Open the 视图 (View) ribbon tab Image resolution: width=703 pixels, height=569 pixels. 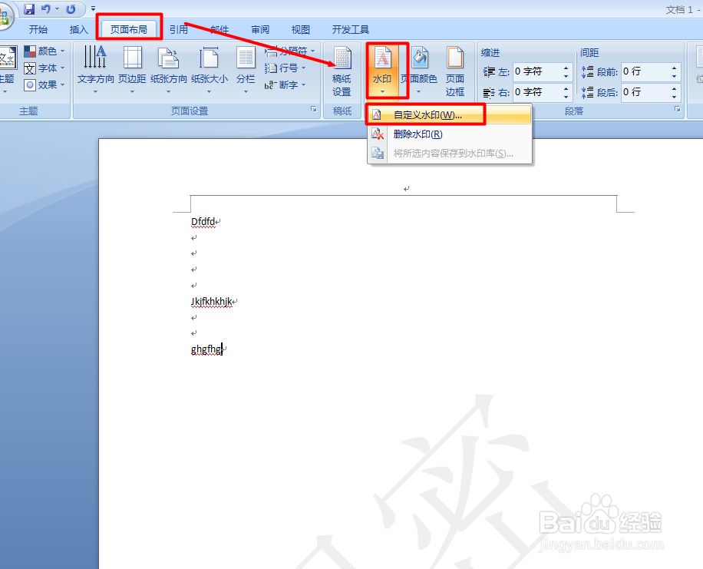point(300,29)
